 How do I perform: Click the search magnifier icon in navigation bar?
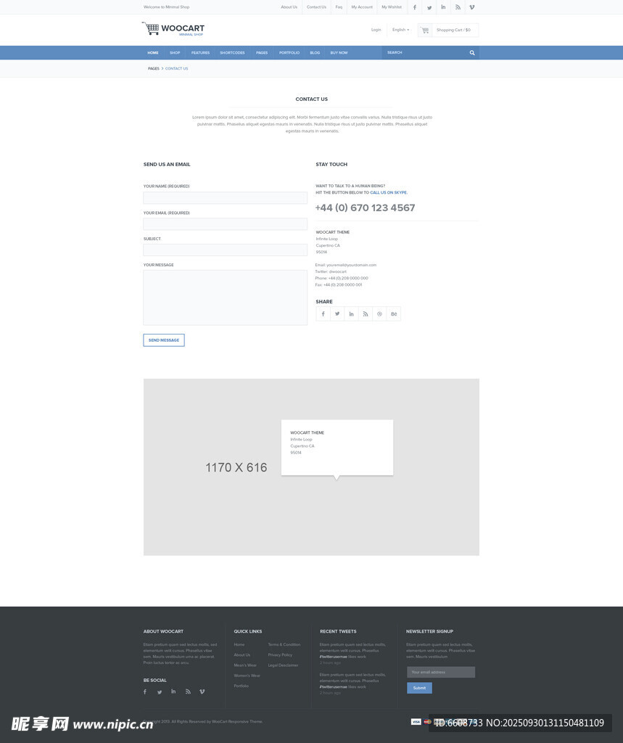click(472, 53)
